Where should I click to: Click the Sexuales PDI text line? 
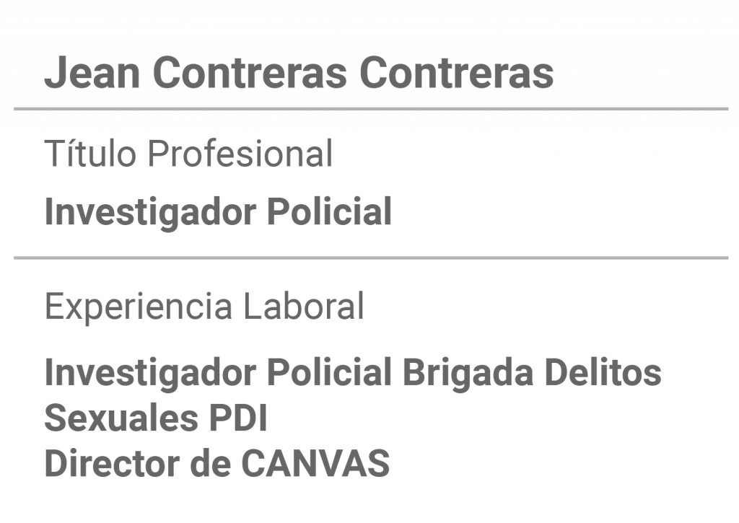[x=156, y=418]
